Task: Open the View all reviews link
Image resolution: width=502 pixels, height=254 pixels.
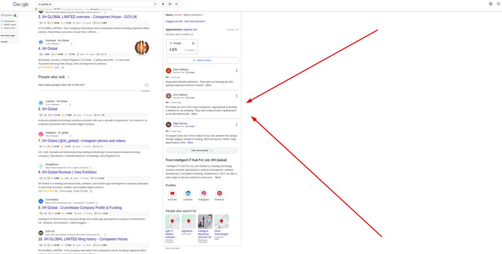Action: point(202,150)
